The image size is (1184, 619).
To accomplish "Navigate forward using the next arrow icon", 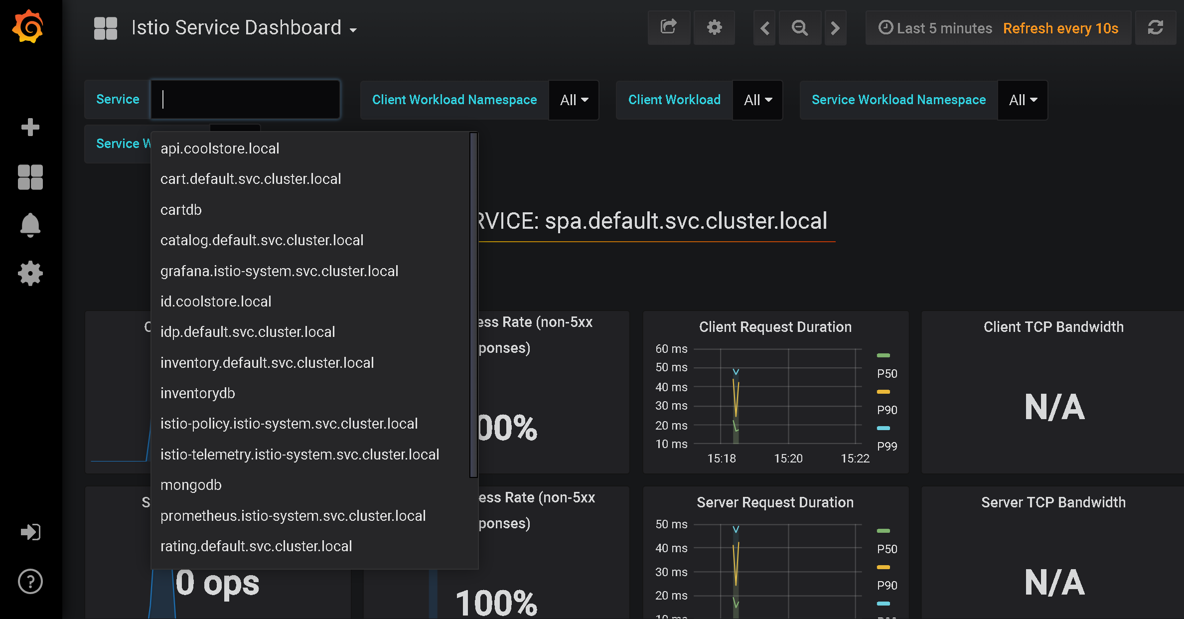I will tap(836, 28).
